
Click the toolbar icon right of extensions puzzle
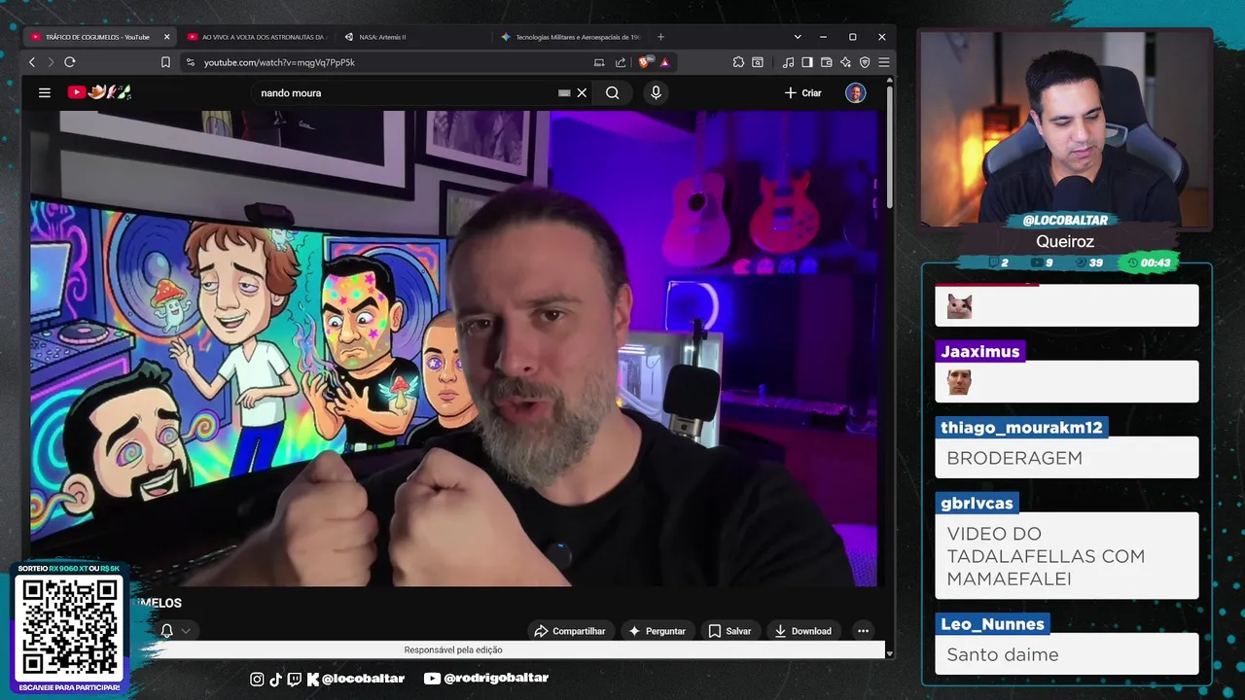pyautogui.click(x=758, y=62)
